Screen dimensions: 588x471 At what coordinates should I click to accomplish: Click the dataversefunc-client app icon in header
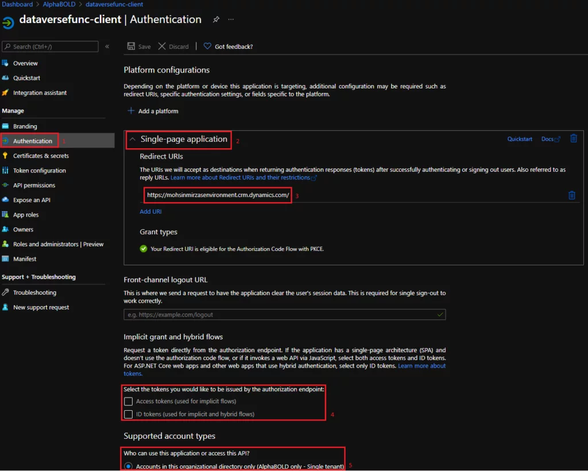click(x=8, y=22)
